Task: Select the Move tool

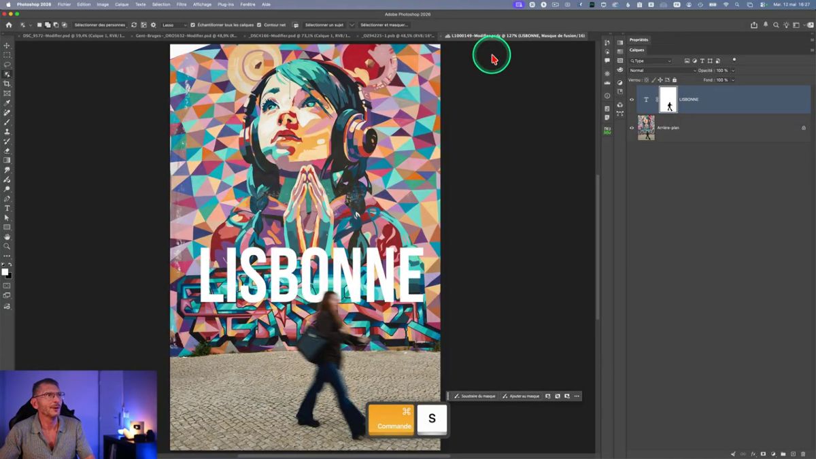Action: coord(7,46)
